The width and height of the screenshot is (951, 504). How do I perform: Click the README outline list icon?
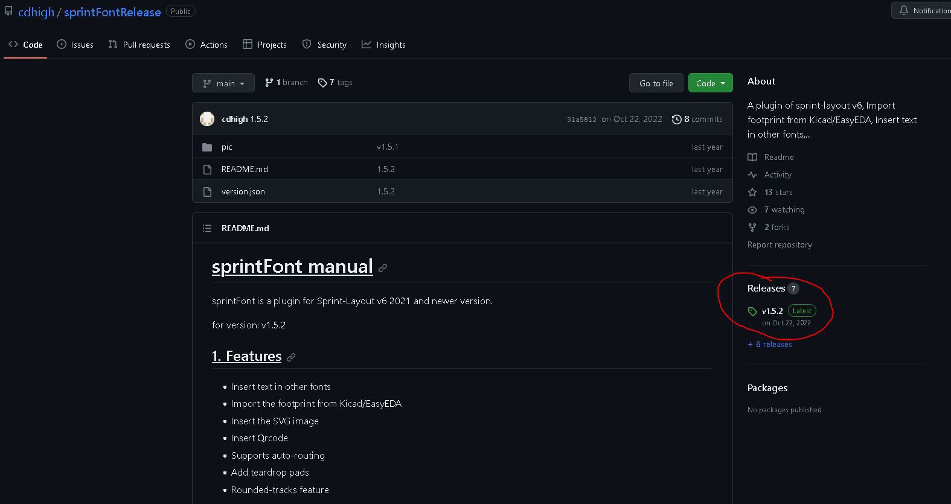pyautogui.click(x=207, y=228)
